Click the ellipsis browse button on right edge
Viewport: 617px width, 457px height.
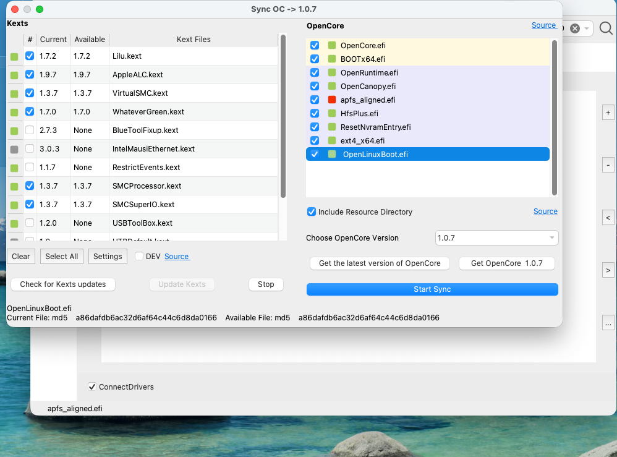point(608,323)
